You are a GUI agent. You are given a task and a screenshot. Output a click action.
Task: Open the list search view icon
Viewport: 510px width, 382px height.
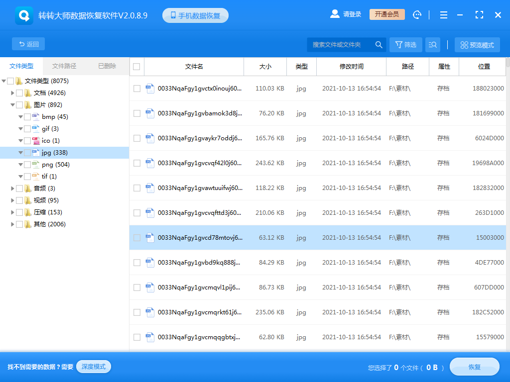[433, 44]
